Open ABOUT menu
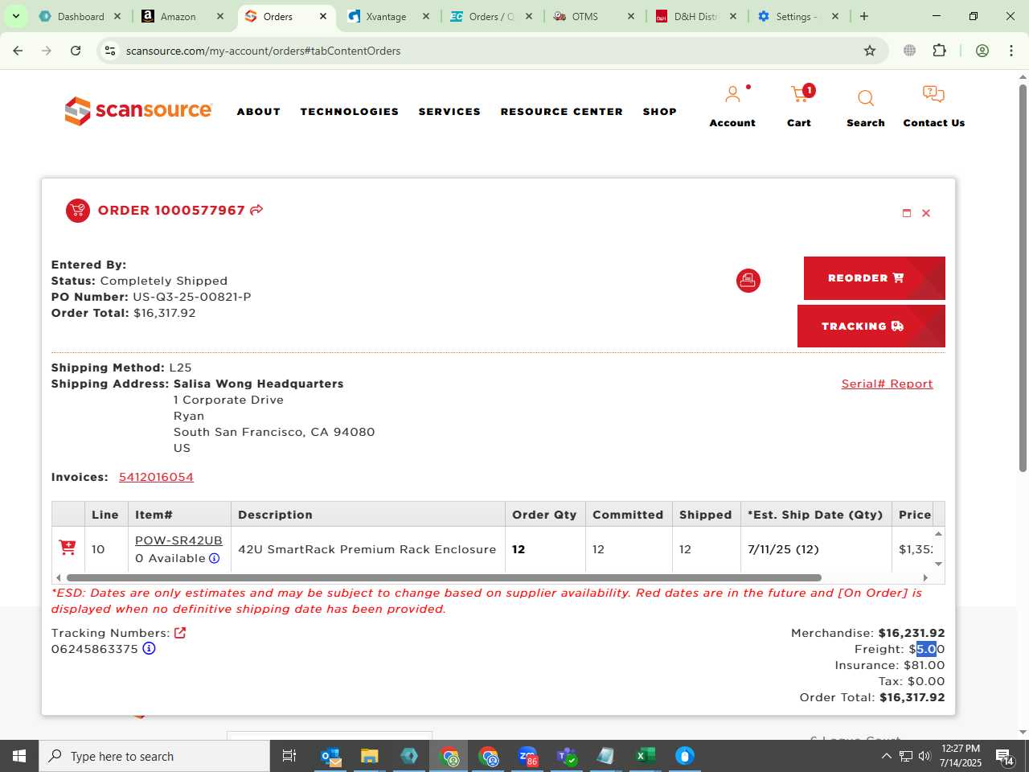 (259, 112)
